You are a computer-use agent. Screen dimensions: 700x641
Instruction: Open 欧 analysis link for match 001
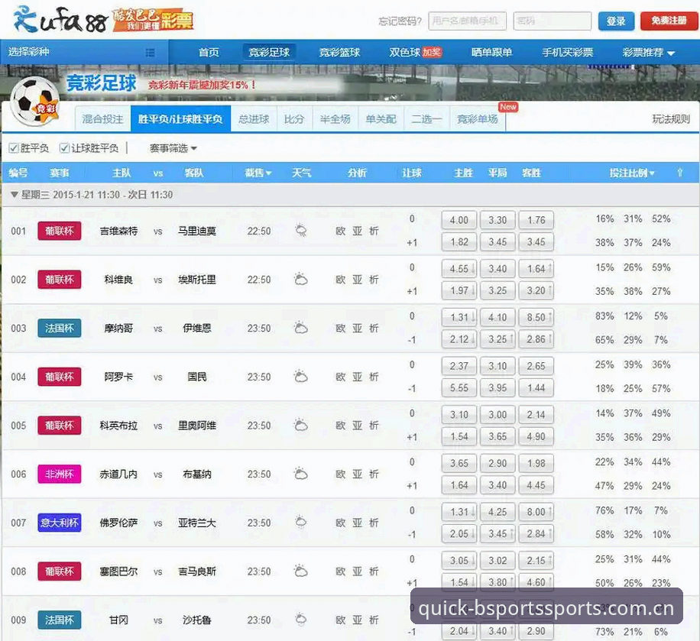coord(341,231)
